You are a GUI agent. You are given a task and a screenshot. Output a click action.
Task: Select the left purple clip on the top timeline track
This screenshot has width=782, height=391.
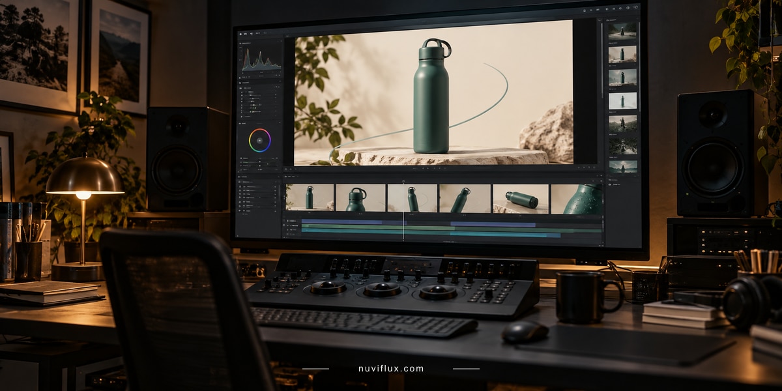pyautogui.click(x=353, y=223)
